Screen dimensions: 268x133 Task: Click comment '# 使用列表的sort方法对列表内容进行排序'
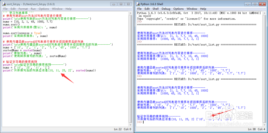click(x=32, y=16)
